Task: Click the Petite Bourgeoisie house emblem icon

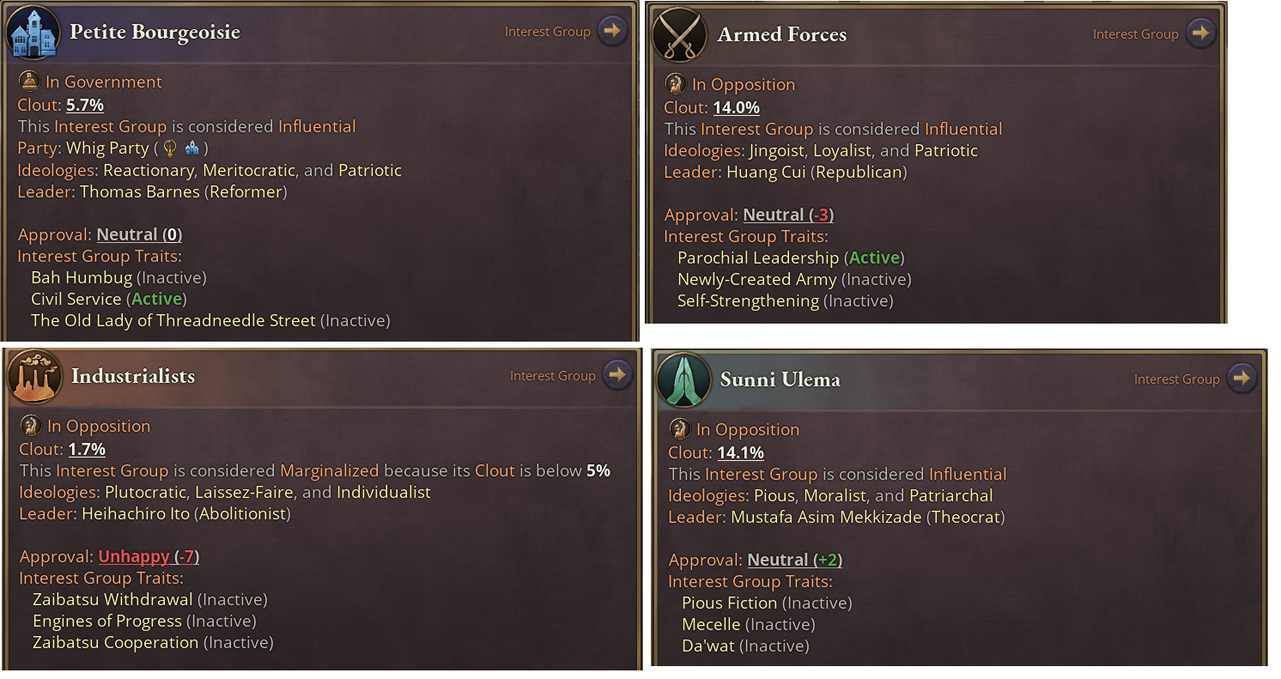Action: pyautogui.click(x=33, y=33)
